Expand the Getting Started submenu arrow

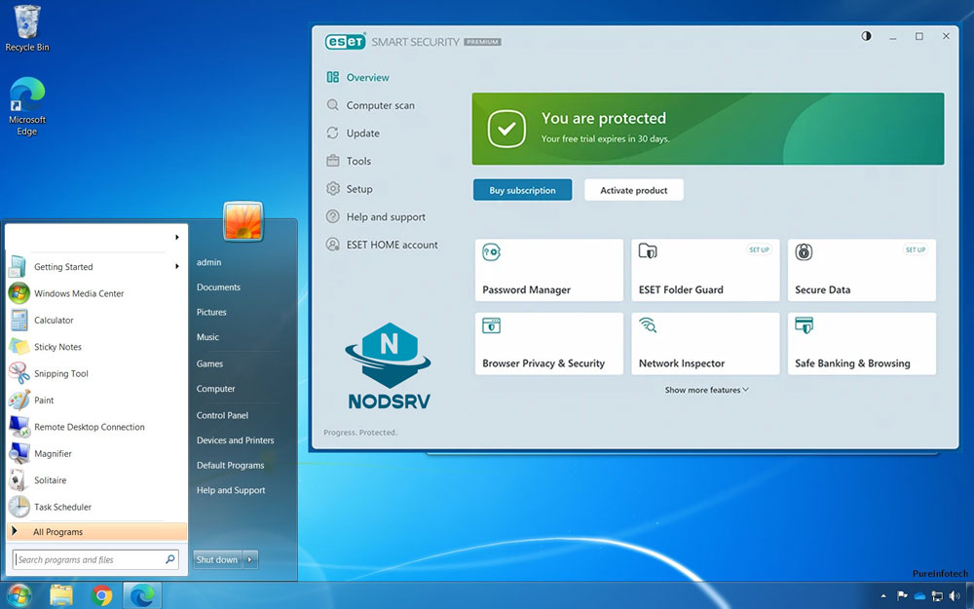click(176, 266)
